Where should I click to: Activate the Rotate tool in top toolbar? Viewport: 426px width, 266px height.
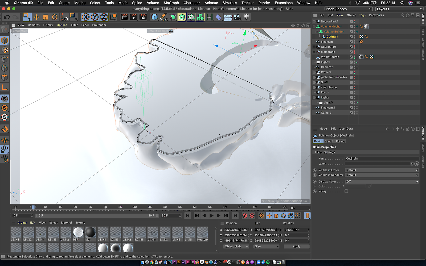[55, 17]
